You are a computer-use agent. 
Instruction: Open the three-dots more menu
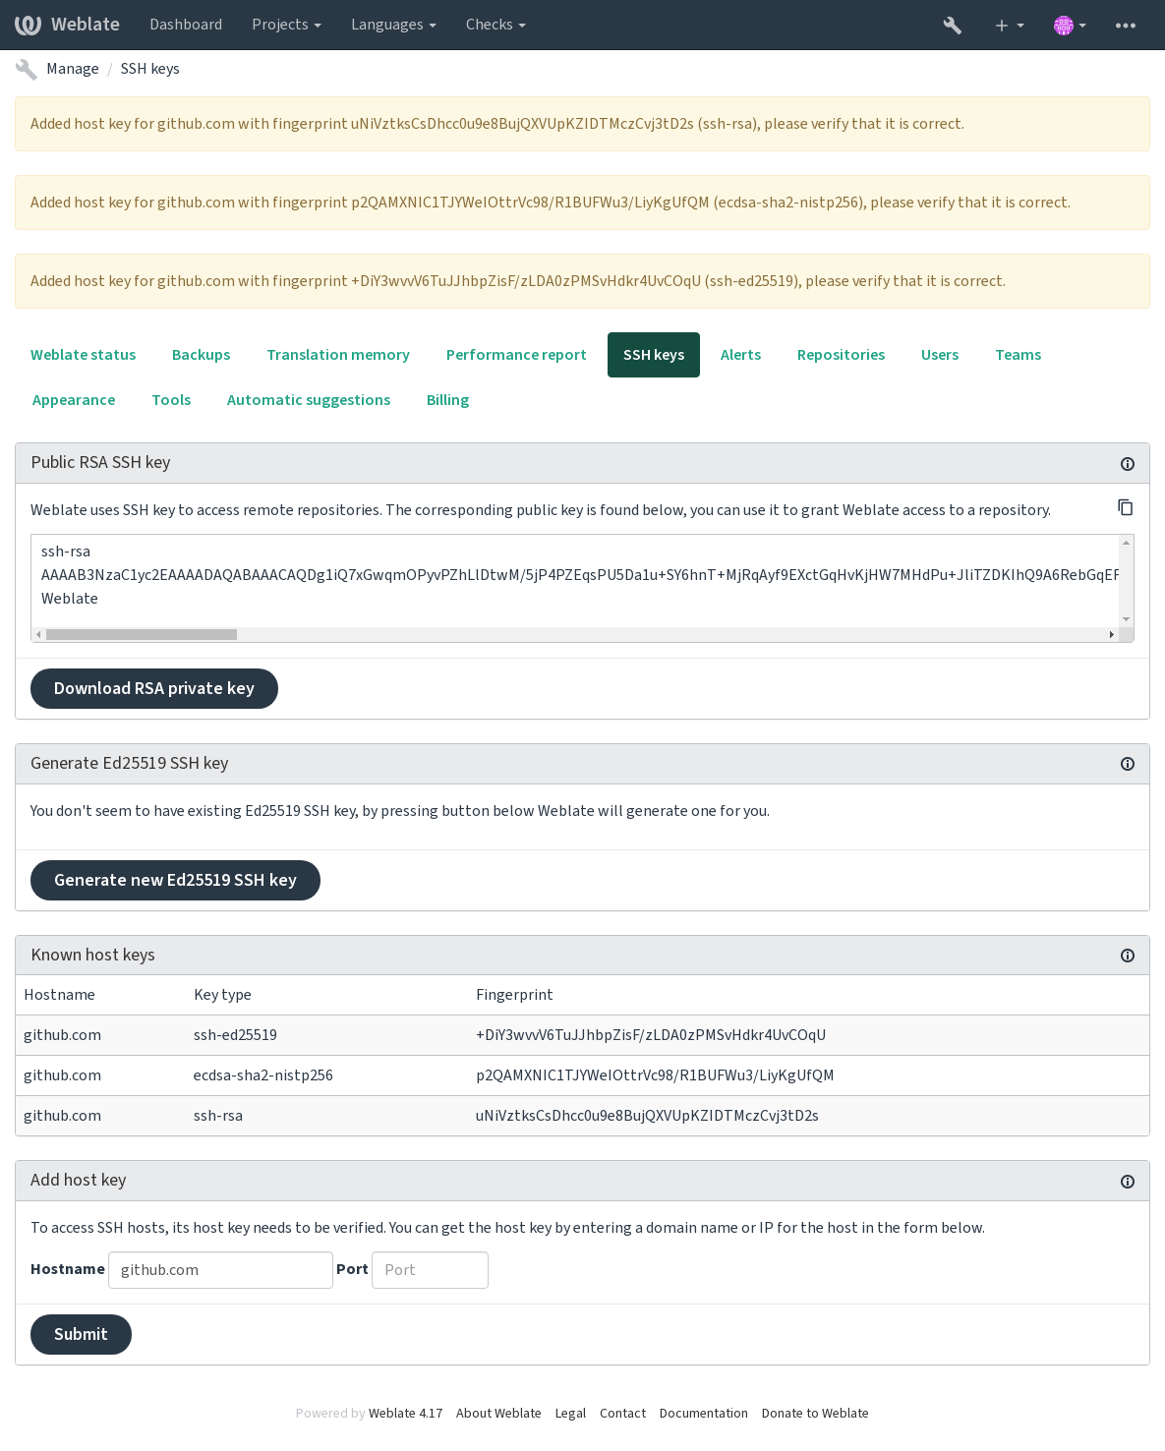(x=1126, y=26)
